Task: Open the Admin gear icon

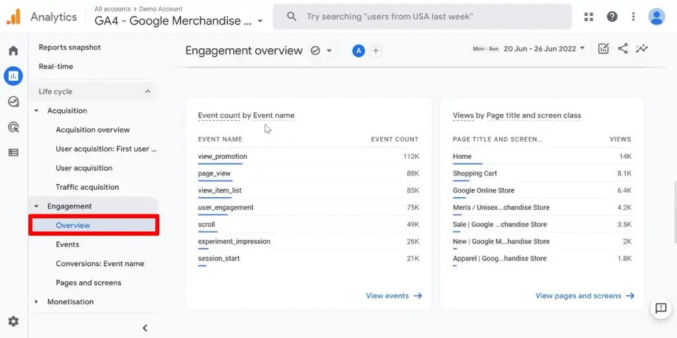Action: click(x=13, y=321)
